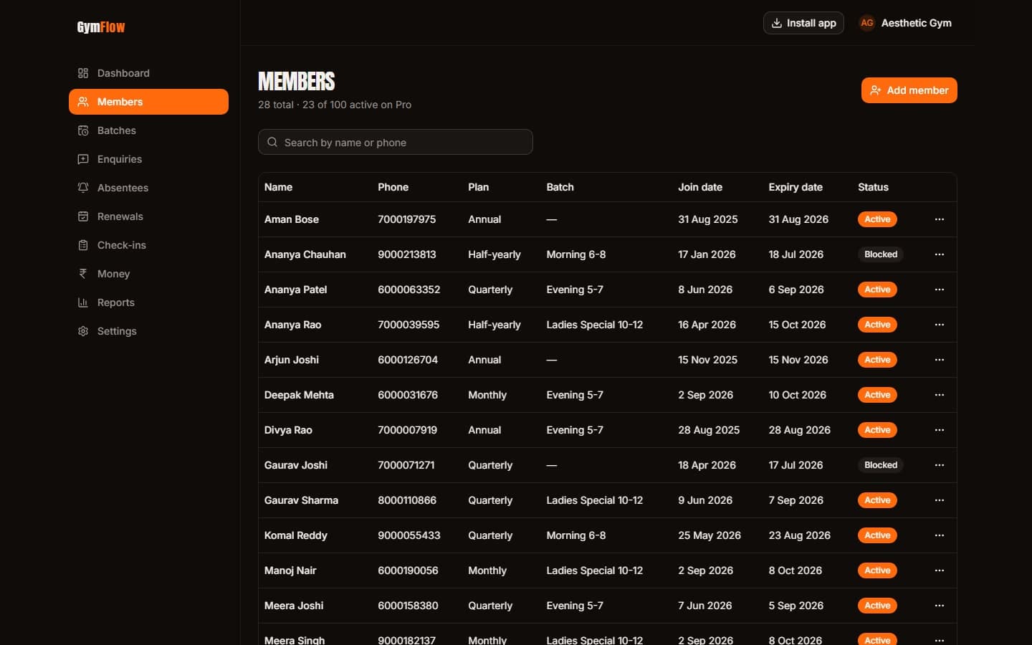The height and width of the screenshot is (645, 1032).
Task: Click the Renewals calendar icon
Action: coord(83,216)
